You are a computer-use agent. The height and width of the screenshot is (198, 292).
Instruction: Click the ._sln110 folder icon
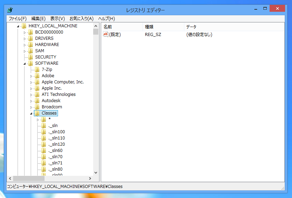pyautogui.click(x=43, y=138)
